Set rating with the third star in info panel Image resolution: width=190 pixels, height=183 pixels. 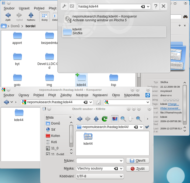pos(171,100)
